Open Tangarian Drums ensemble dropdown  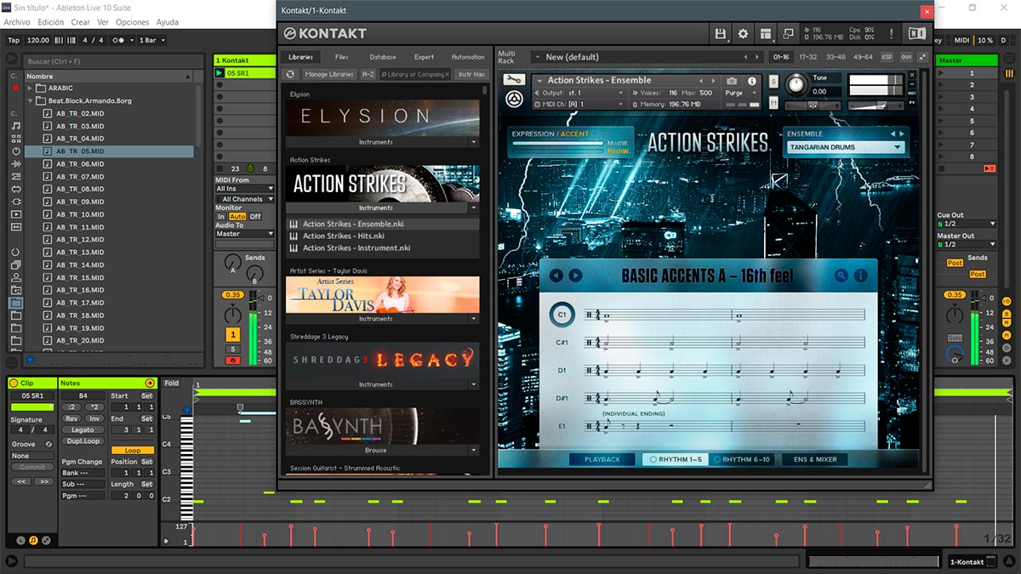[x=844, y=147]
